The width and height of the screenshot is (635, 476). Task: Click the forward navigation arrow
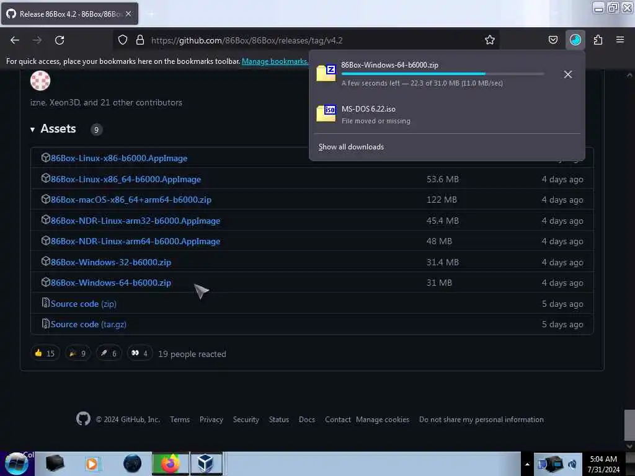click(37, 40)
